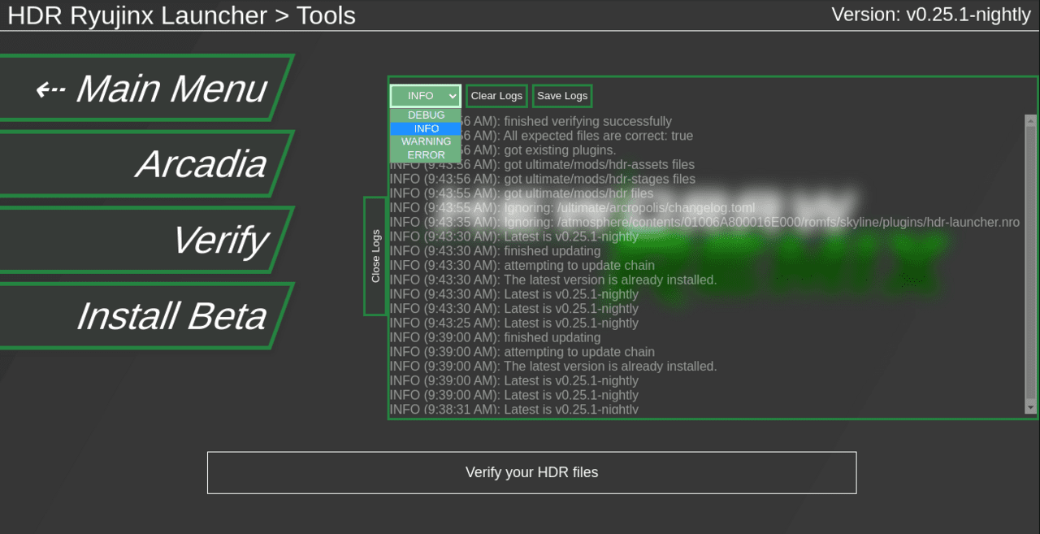Click the 9:43:30 AM 'finished updating' log line

point(496,250)
